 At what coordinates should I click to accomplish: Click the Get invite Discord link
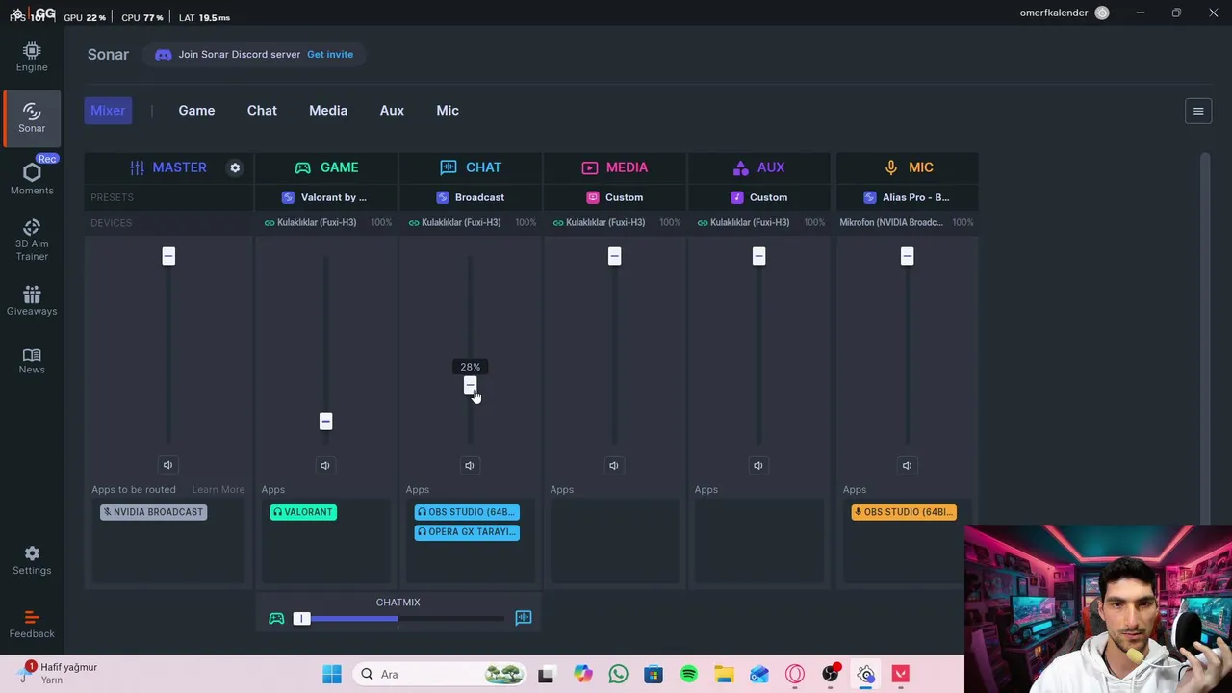click(x=330, y=55)
